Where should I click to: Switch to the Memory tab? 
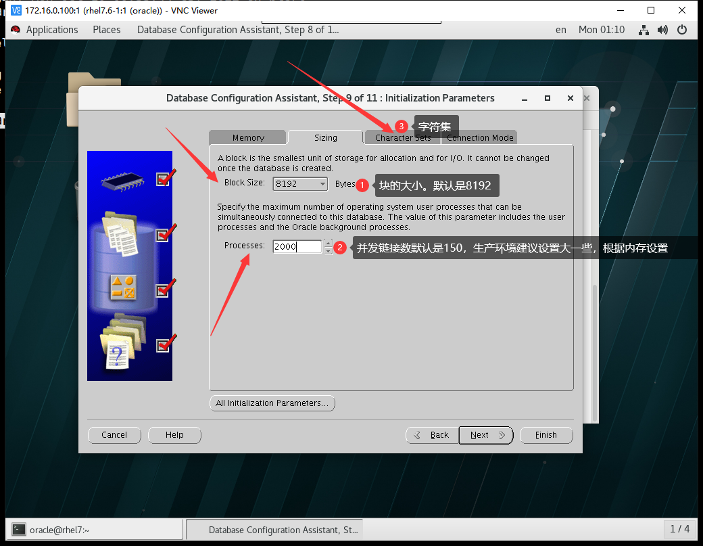pyautogui.click(x=248, y=137)
